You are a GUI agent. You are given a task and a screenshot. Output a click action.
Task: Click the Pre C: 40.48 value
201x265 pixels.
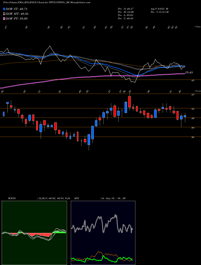coord(126,18)
